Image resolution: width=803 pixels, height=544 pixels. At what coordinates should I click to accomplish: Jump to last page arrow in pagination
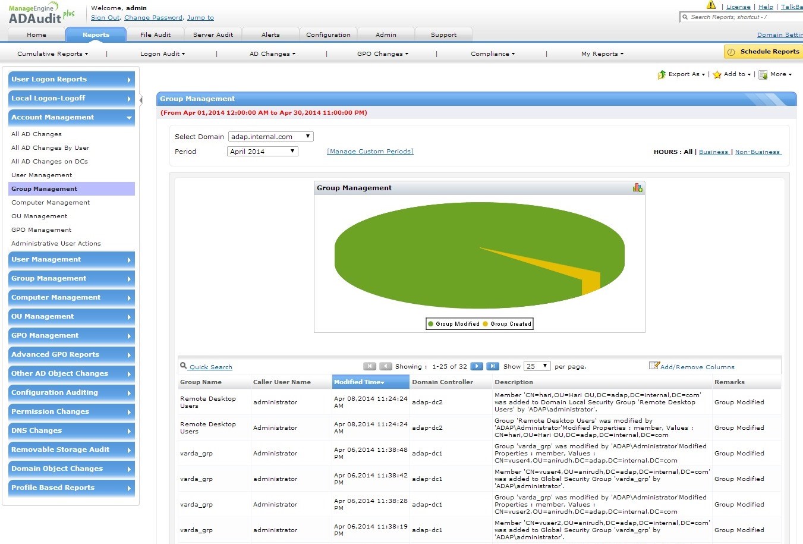493,366
